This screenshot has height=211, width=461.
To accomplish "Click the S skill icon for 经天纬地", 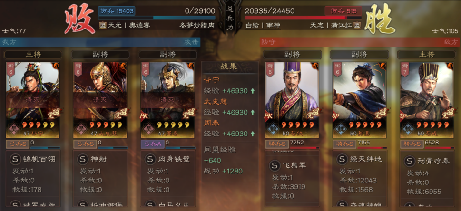I will click(342, 159).
